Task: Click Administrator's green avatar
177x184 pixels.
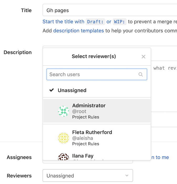Action: click(x=63, y=111)
